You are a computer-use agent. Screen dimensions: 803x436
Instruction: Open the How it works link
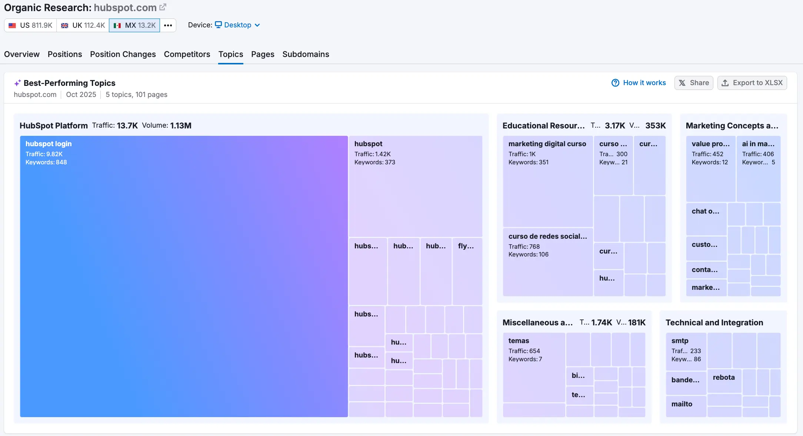click(644, 83)
